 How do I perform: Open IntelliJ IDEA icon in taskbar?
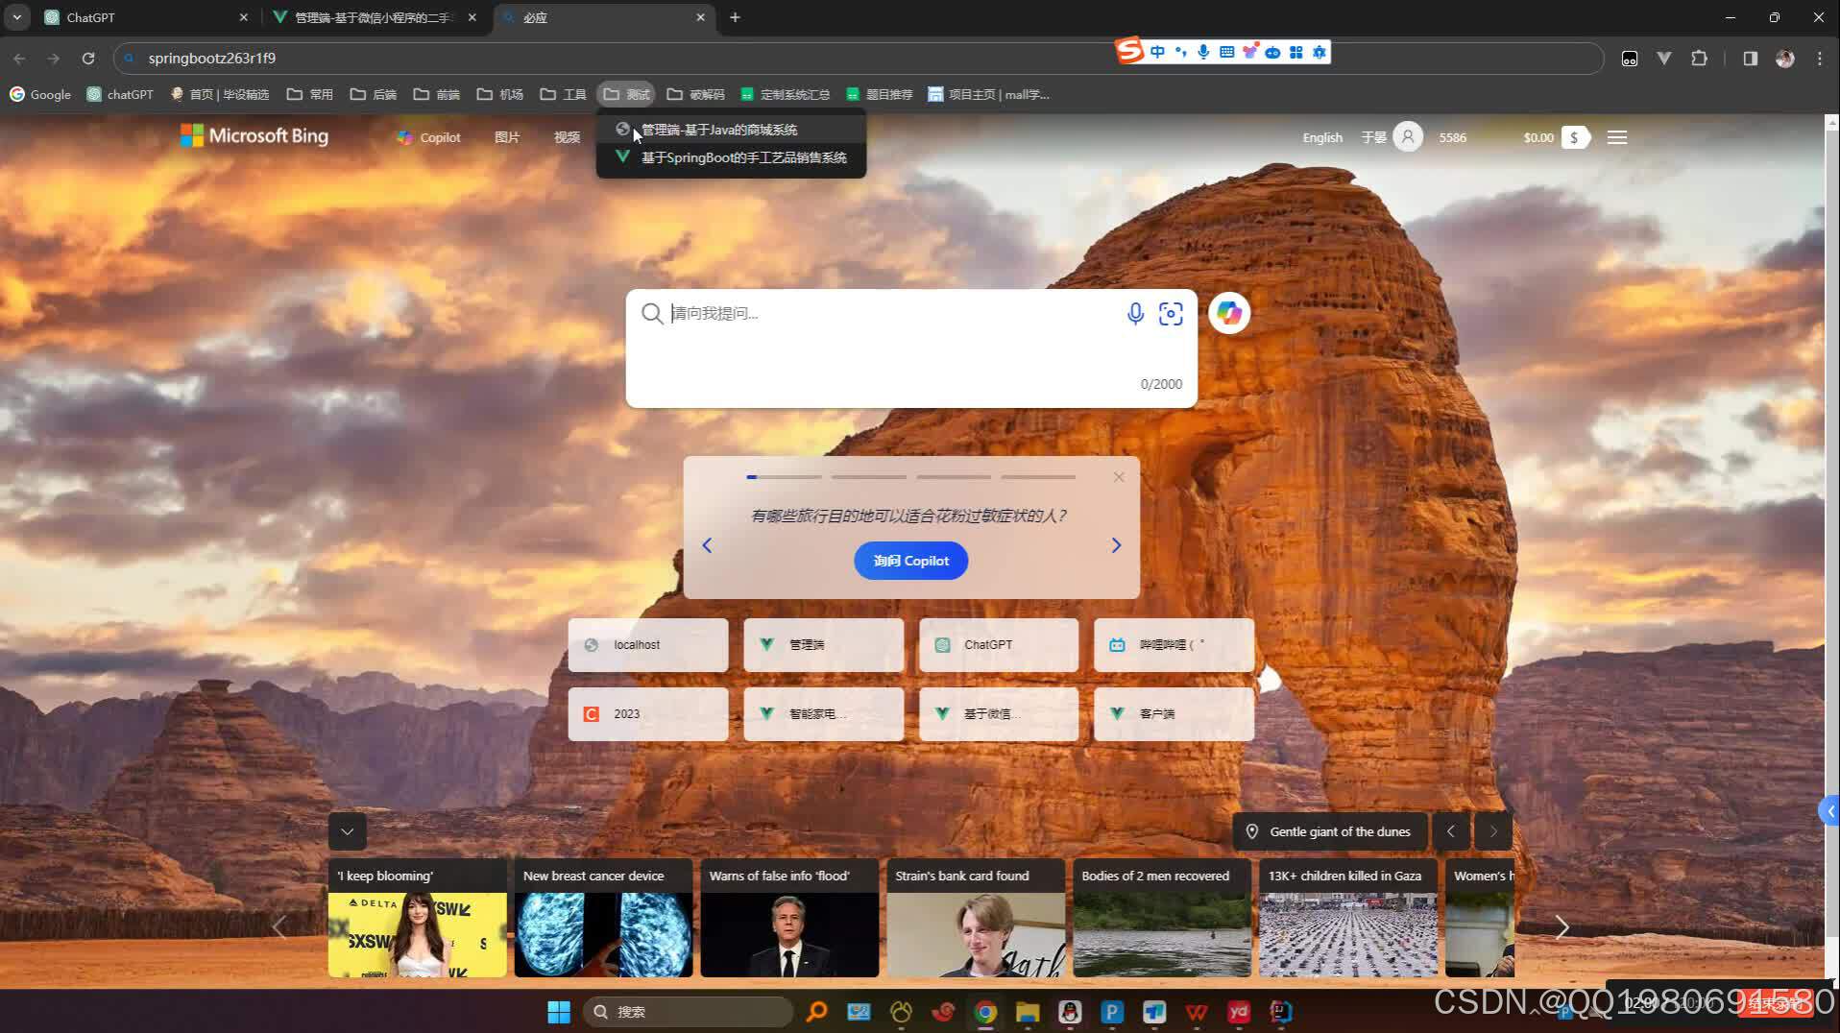click(x=1281, y=1012)
